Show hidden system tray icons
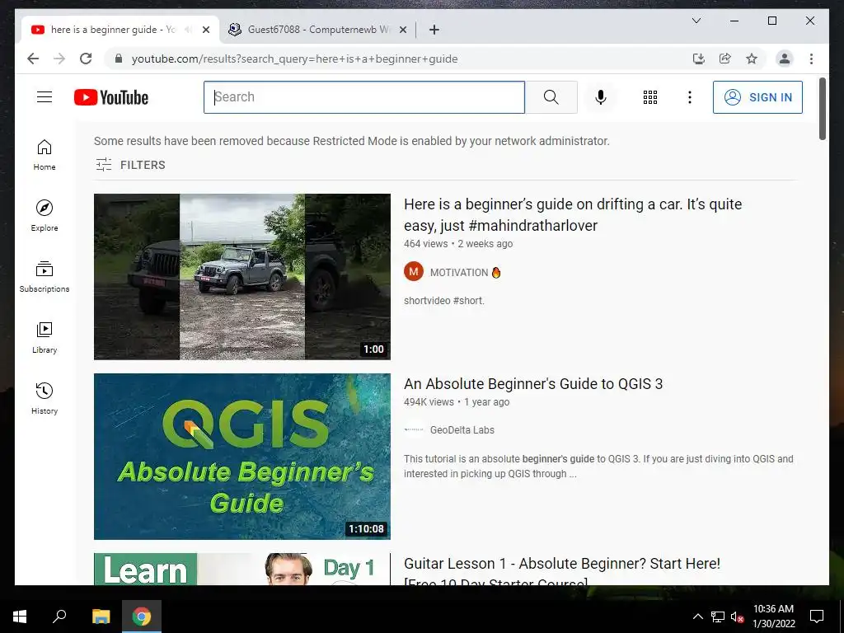 pos(697,617)
